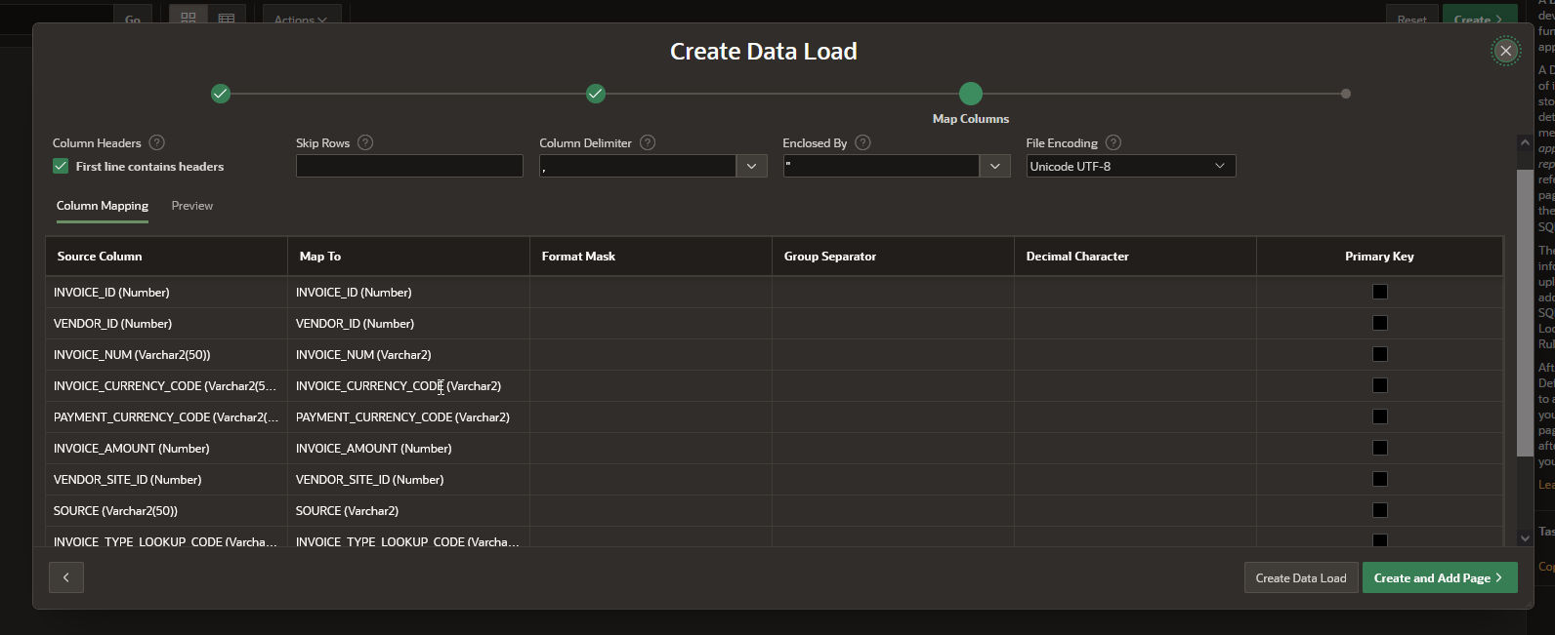Image resolution: width=1555 pixels, height=635 pixels.
Task: Select Map To cell INVOICE_NUM (Varchar2)
Action: click(x=408, y=354)
